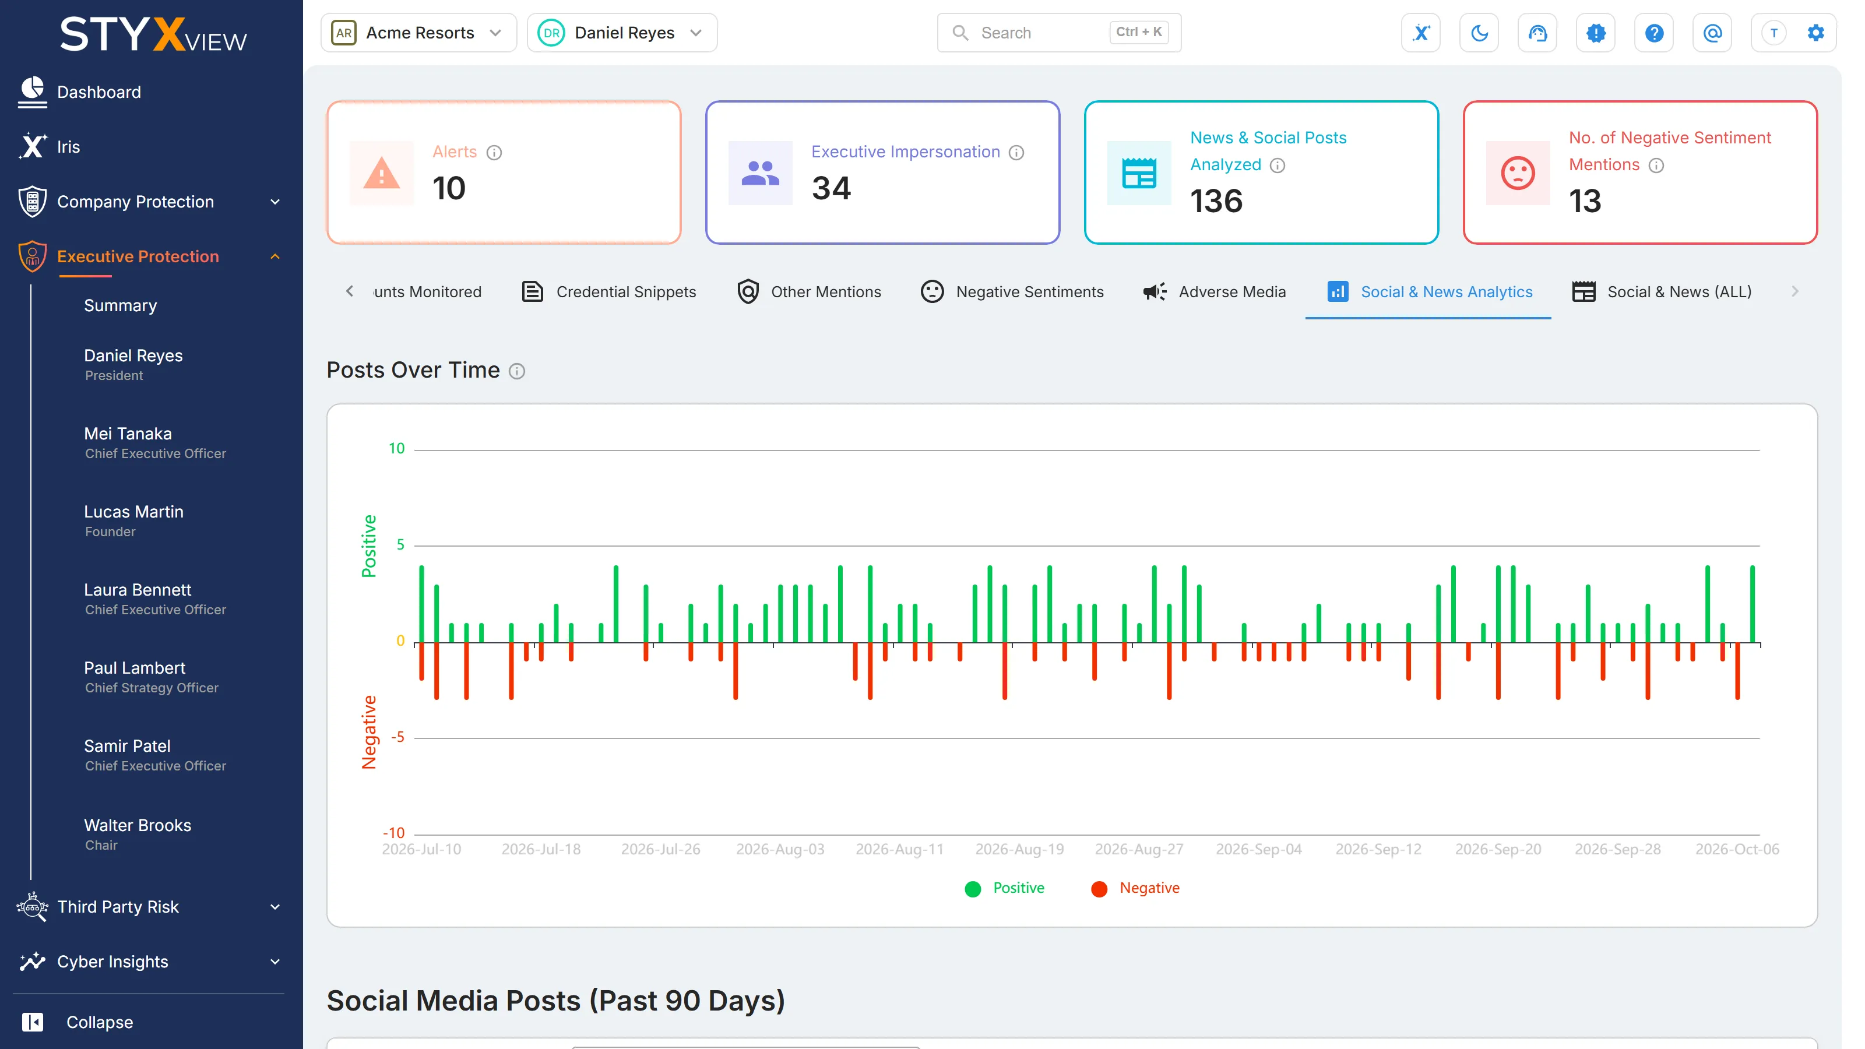The width and height of the screenshot is (1865, 1049).
Task: Open the Daniel Reyes executive dropdown
Action: (x=622, y=33)
